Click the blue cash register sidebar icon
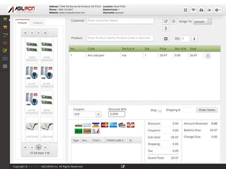 point(5,59)
